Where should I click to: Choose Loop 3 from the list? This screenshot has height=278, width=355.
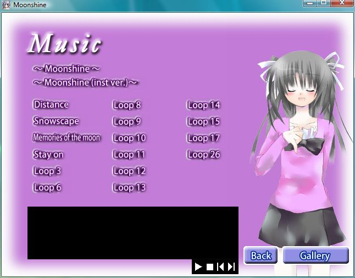click(47, 171)
